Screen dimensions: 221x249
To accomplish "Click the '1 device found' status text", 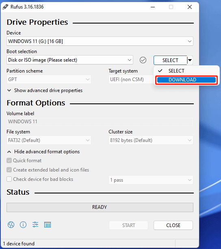I will pos(19,244).
